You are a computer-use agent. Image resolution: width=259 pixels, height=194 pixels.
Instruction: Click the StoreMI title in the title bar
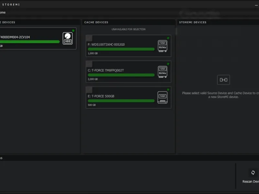11,5
